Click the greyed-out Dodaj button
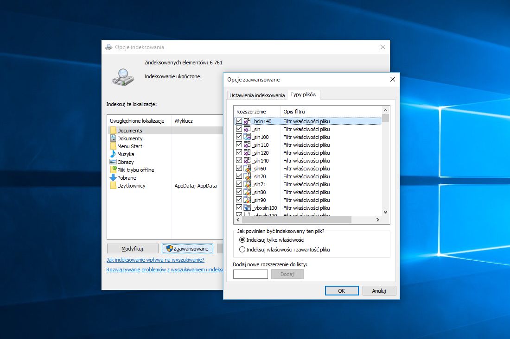This screenshot has width=510, height=339. pos(287,274)
